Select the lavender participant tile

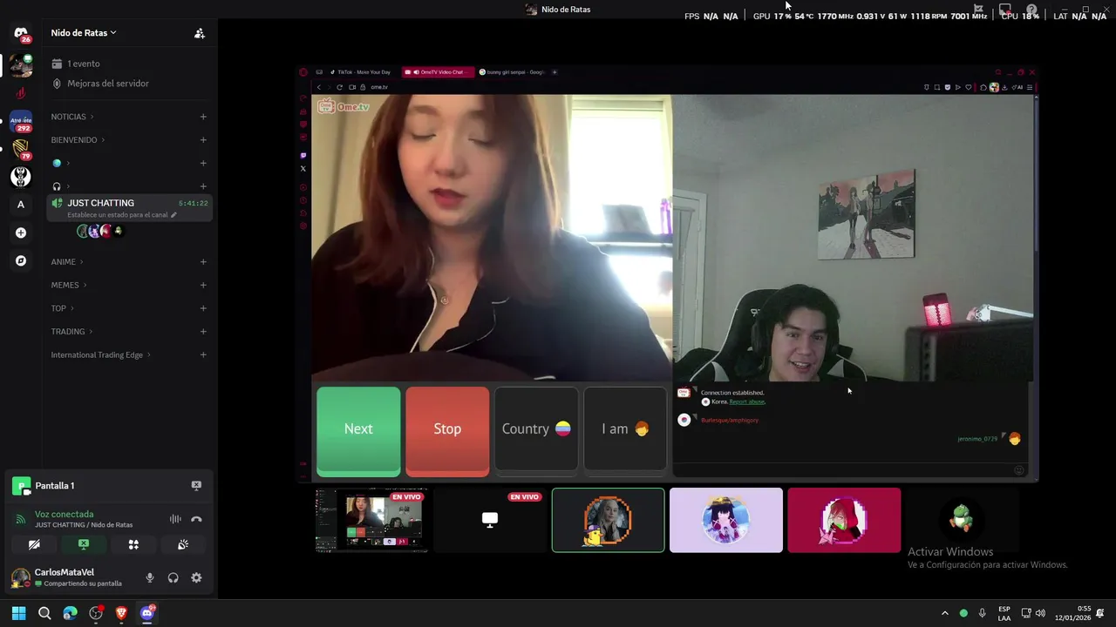click(x=726, y=520)
